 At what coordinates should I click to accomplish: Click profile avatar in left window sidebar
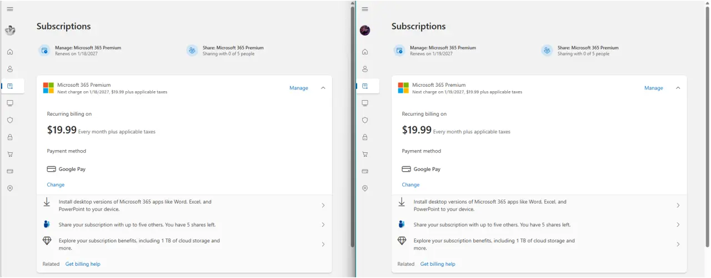[x=10, y=30]
